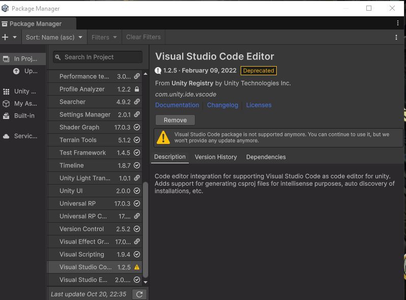Image resolution: width=406 pixels, height=300 pixels.
Task: Open the Filters dropdown
Action: [x=104, y=37]
